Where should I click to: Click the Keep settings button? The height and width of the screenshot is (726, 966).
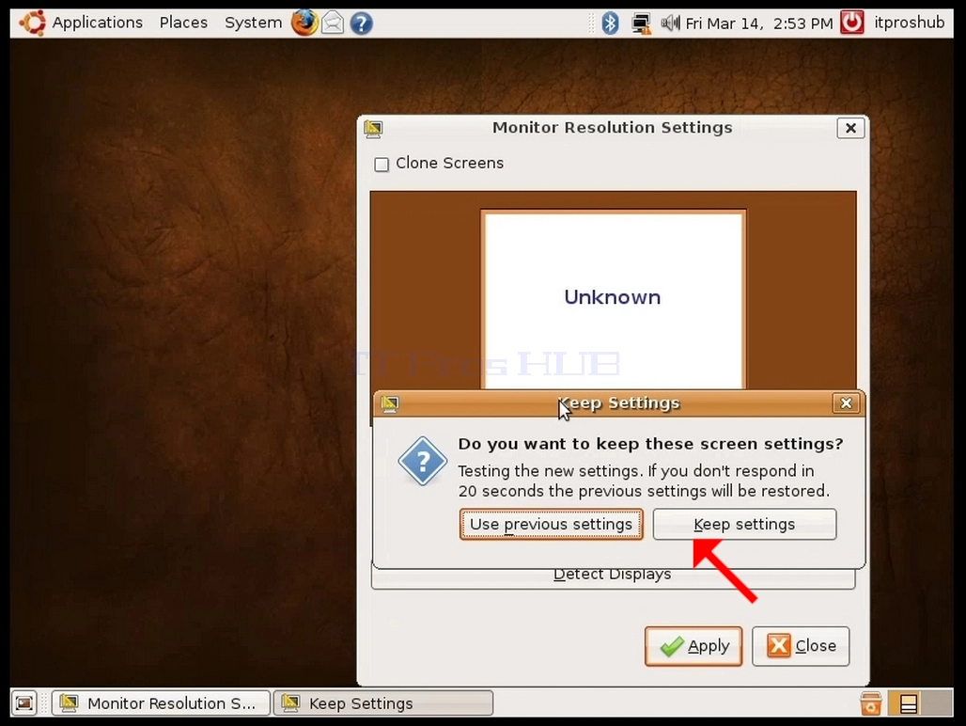[x=744, y=525]
